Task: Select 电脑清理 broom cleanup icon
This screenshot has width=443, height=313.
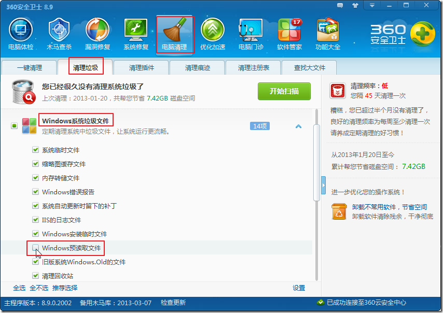Action: [175, 30]
